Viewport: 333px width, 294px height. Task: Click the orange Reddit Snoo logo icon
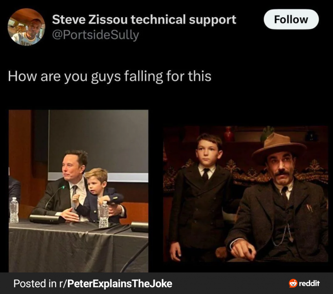point(293,283)
